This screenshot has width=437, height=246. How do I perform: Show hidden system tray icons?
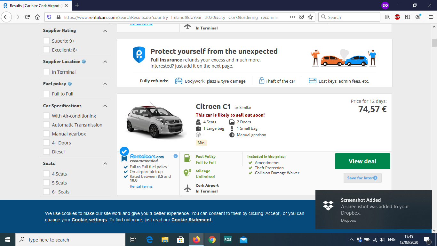click(351, 240)
